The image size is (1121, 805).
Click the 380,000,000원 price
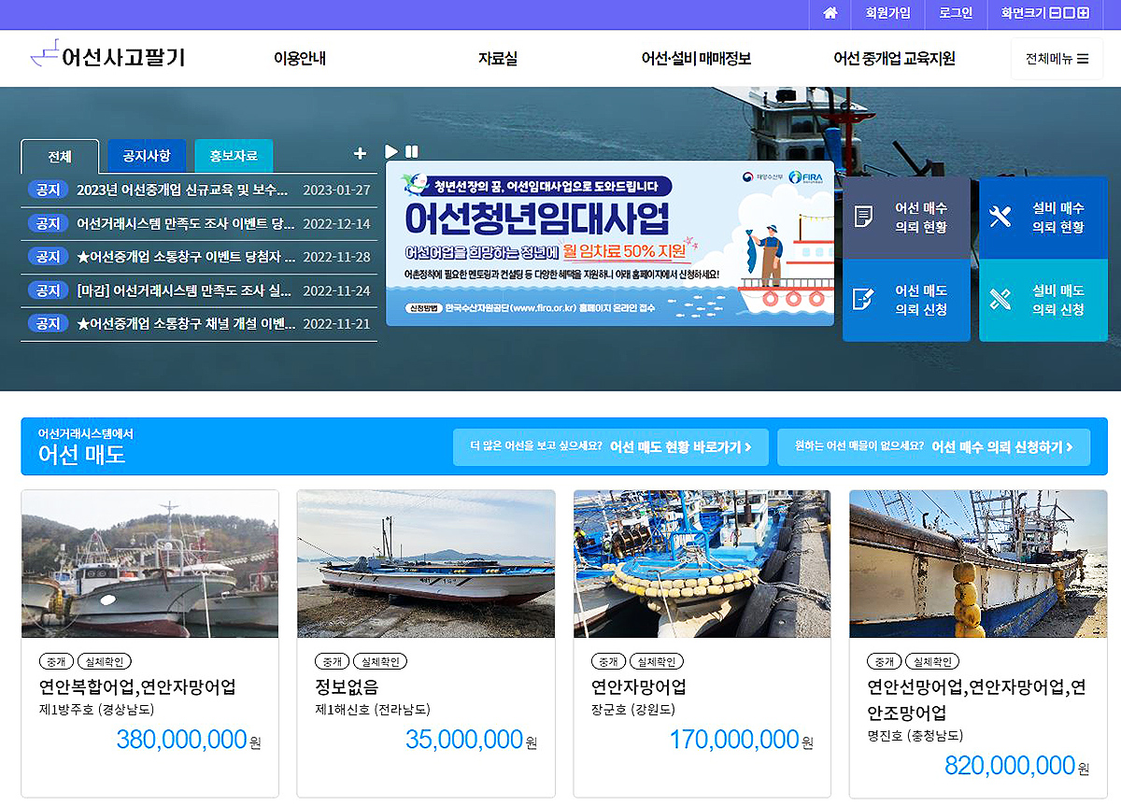click(189, 741)
